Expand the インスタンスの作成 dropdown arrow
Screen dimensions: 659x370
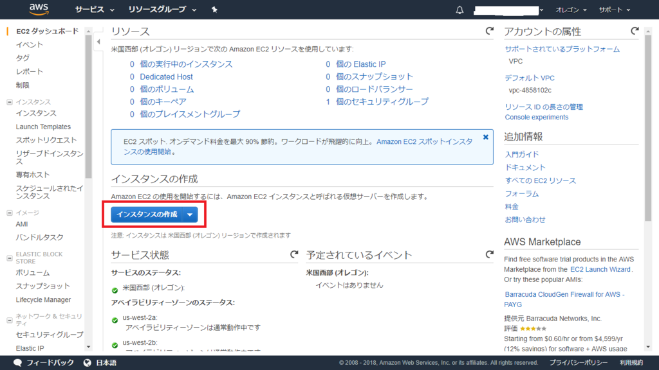(189, 215)
